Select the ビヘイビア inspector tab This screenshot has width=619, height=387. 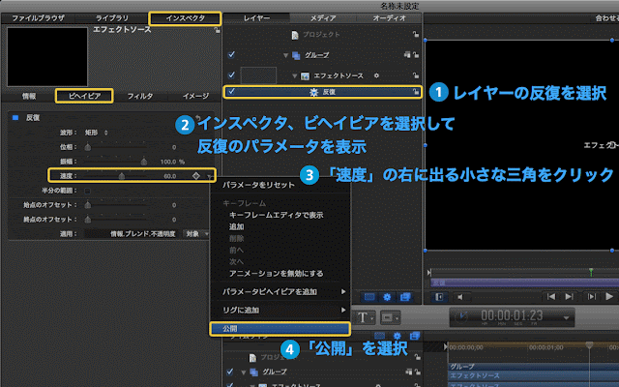(84, 96)
